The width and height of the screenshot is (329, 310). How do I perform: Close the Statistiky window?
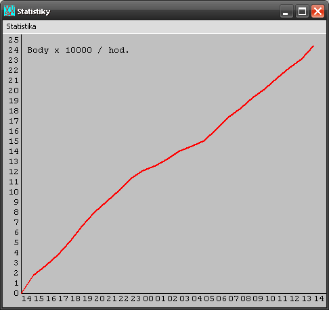click(317, 11)
